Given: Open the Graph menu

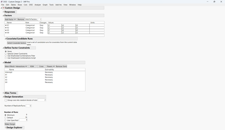Looking at the screenshot, I should [45, 5].
